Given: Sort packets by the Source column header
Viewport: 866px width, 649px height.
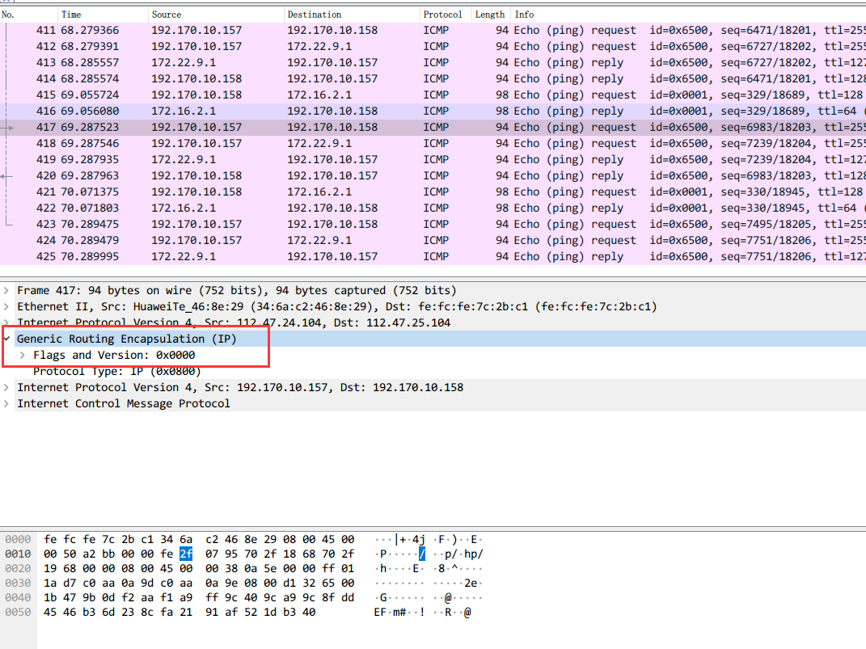Looking at the screenshot, I should tap(216, 15).
